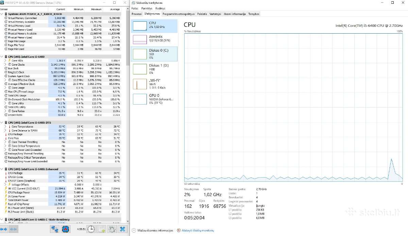Click the Task Manager title bar icon
Viewport: 408px width, 236px height.
[133, 2]
